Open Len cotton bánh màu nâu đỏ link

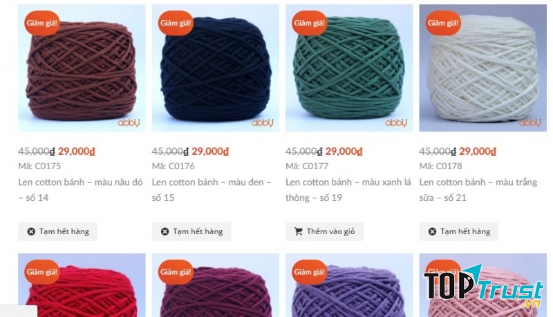pos(80,190)
